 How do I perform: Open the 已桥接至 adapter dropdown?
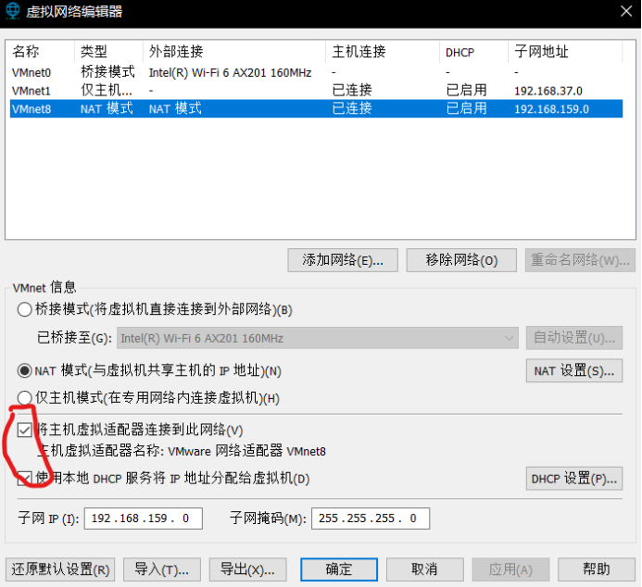click(318, 338)
